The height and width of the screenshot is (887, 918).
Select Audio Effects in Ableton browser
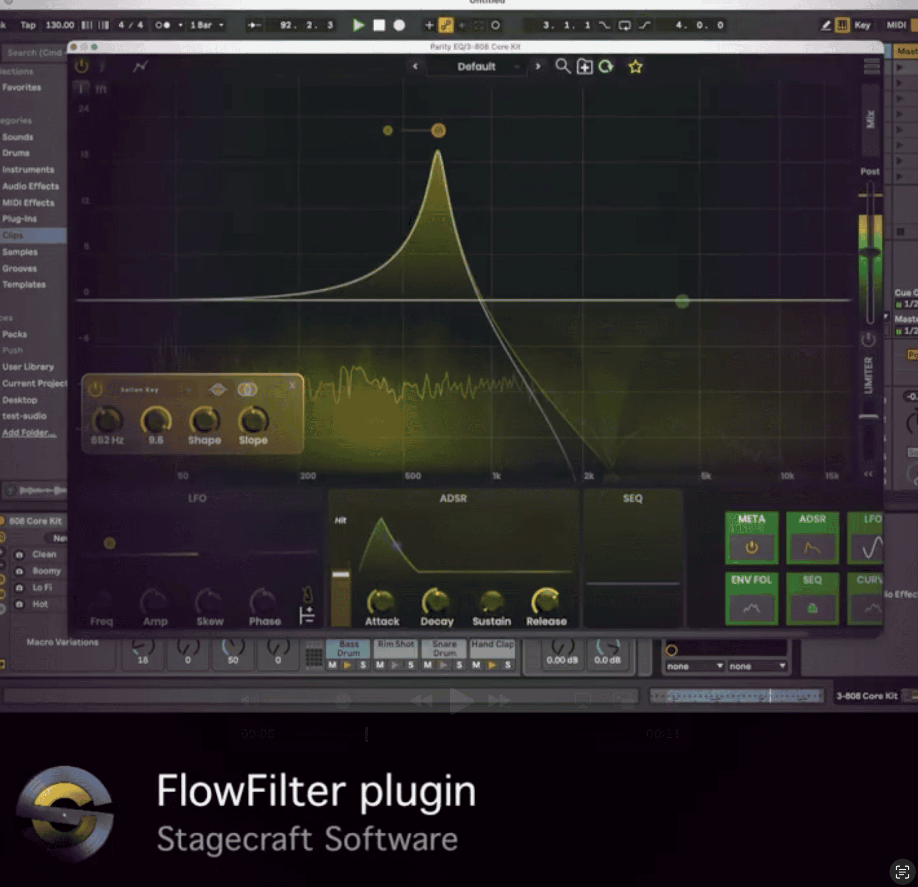(x=30, y=186)
